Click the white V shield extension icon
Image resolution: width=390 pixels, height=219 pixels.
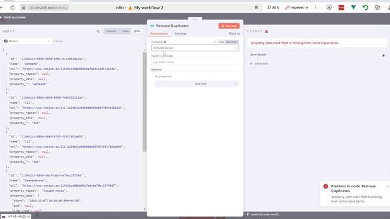tap(329, 7)
